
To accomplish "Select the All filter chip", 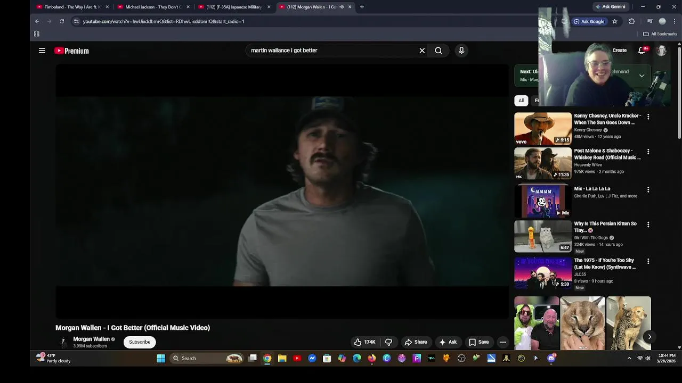I will (521, 101).
